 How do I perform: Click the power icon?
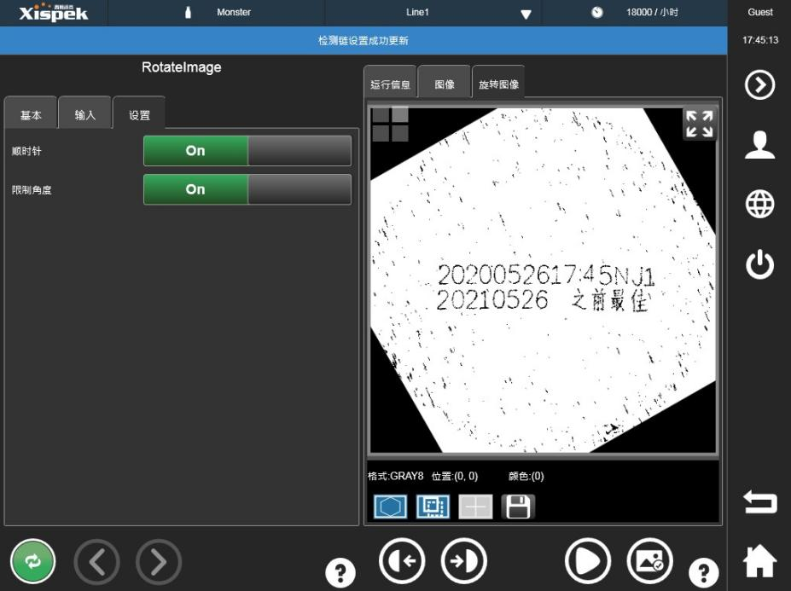tap(759, 264)
